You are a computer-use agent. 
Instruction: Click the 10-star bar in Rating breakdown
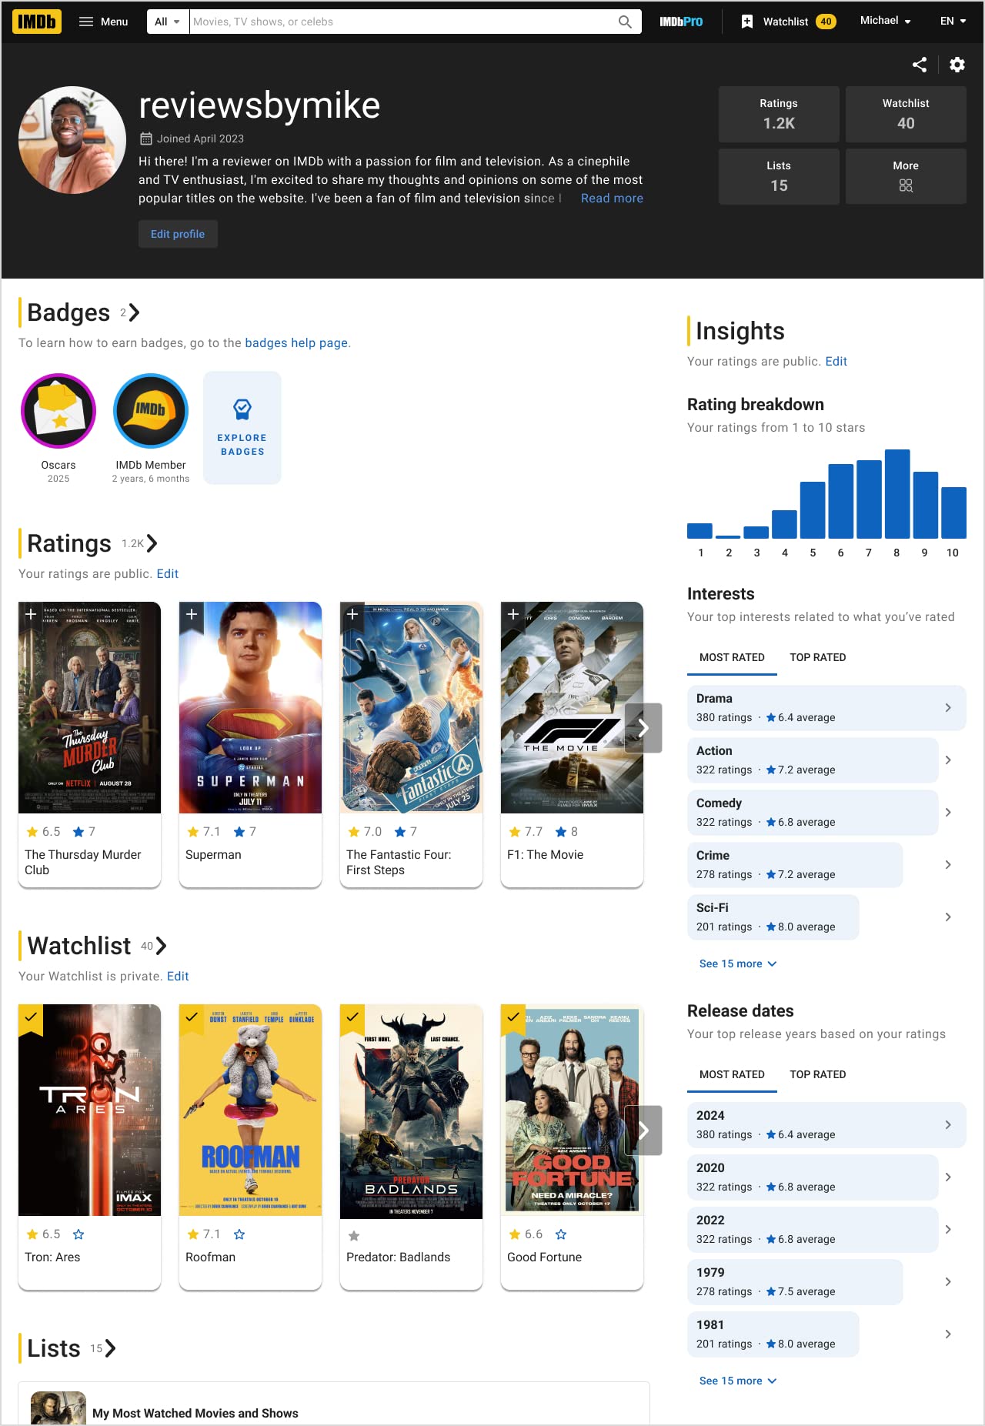[953, 513]
